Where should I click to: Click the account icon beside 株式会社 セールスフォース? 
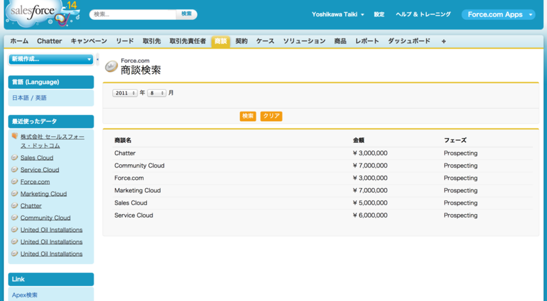tap(14, 136)
